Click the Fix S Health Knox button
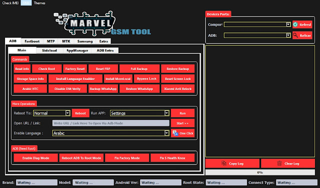The height and width of the screenshot is (188, 320). click(172, 158)
